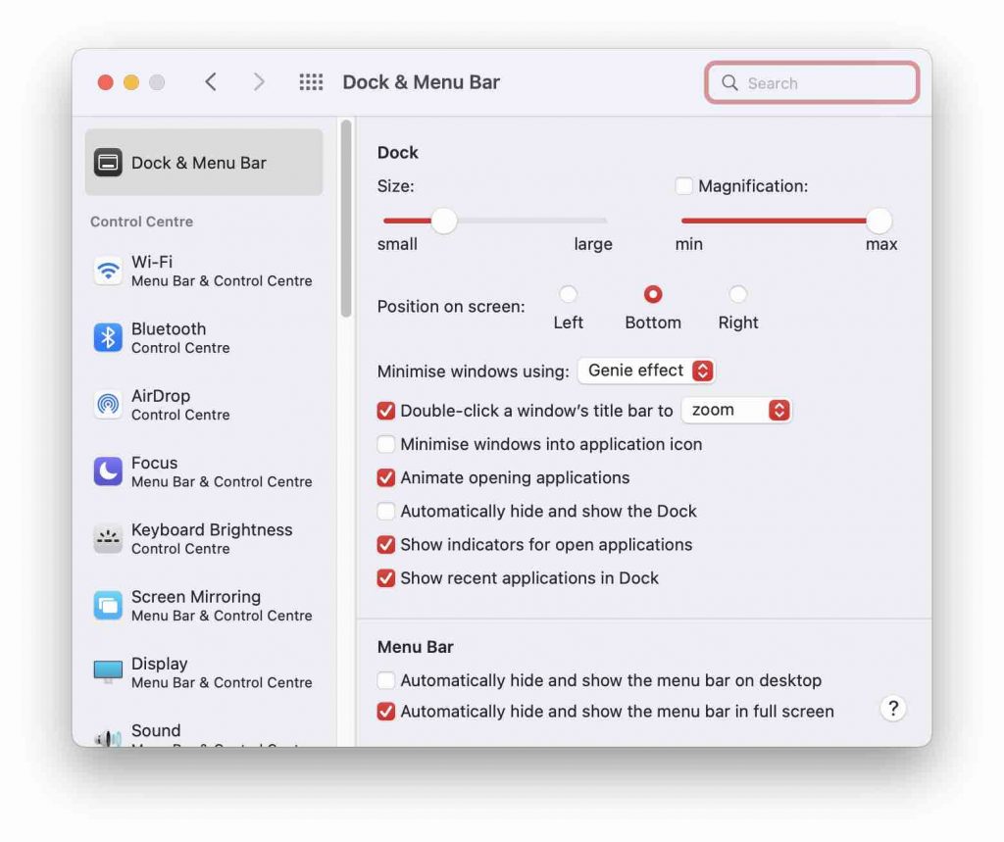Viewport: 1004px width, 842px height.
Task: Enable Minimise windows into application icon
Action: tap(386, 444)
